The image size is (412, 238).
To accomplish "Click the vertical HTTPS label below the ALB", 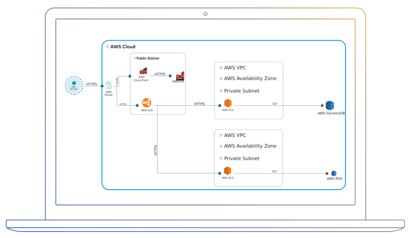I will pos(156,151).
